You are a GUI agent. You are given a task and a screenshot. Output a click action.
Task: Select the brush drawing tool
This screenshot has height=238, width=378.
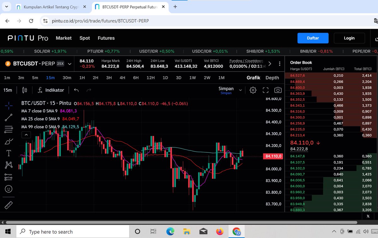pyautogui.click(x=9, y=141)
